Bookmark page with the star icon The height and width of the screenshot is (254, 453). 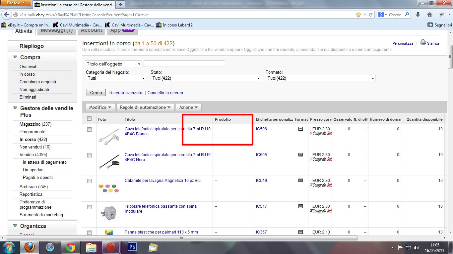click(x=358, y=15)
